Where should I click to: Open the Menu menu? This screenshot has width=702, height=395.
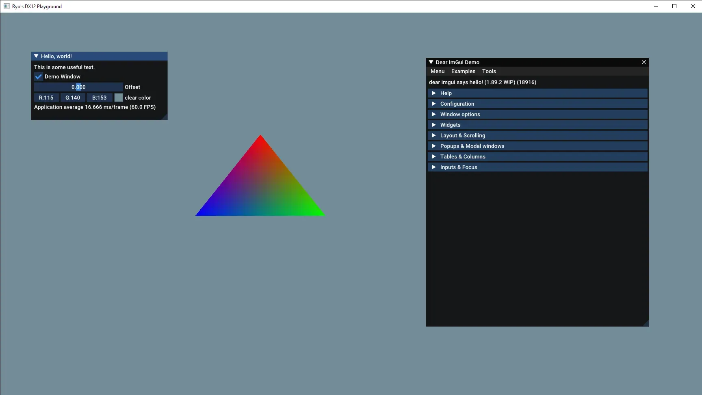click(x=437, y=71)
